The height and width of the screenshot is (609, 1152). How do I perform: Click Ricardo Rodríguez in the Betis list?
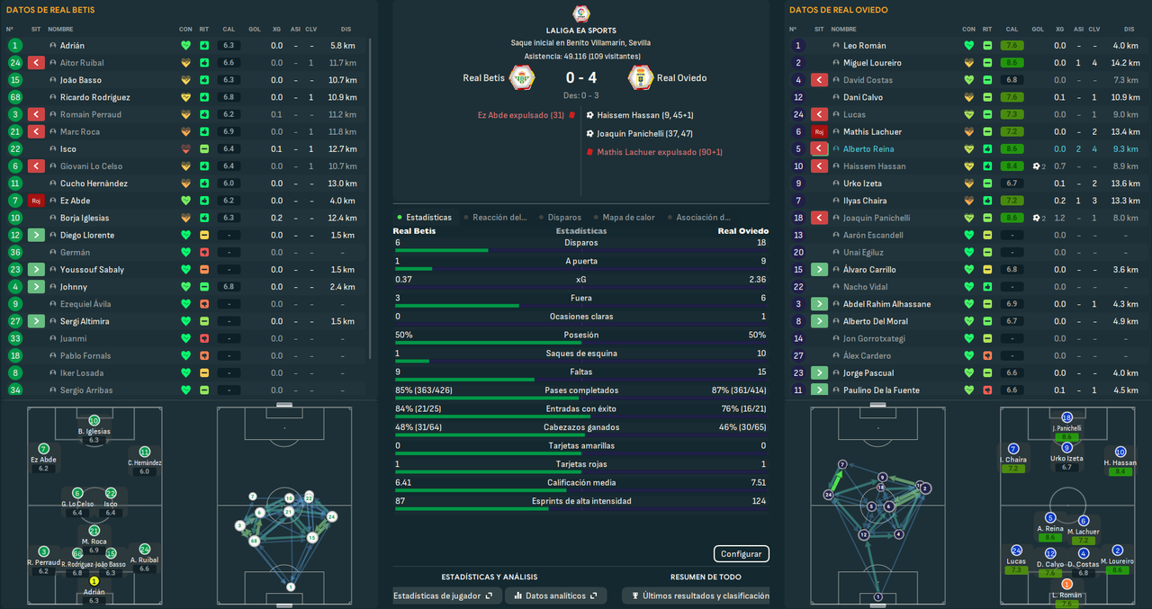94,97
